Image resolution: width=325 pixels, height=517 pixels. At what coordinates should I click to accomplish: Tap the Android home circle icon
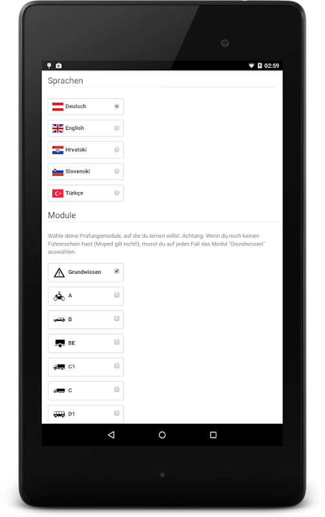tap(162, 435)
